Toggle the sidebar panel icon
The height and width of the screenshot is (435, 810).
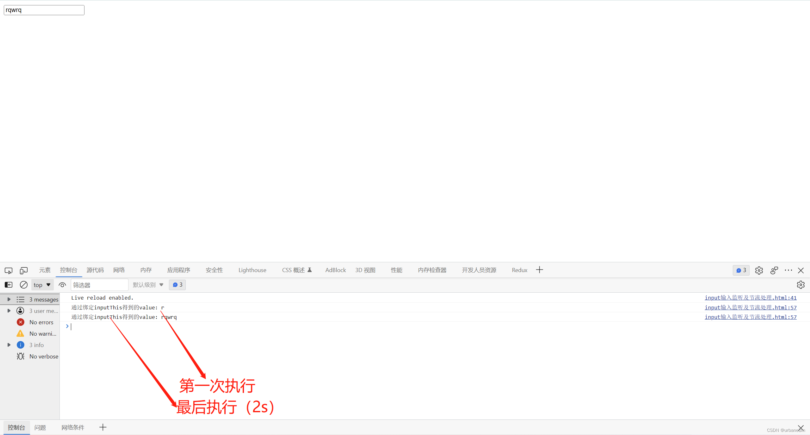pyautogui.click(x=8, y=284)
